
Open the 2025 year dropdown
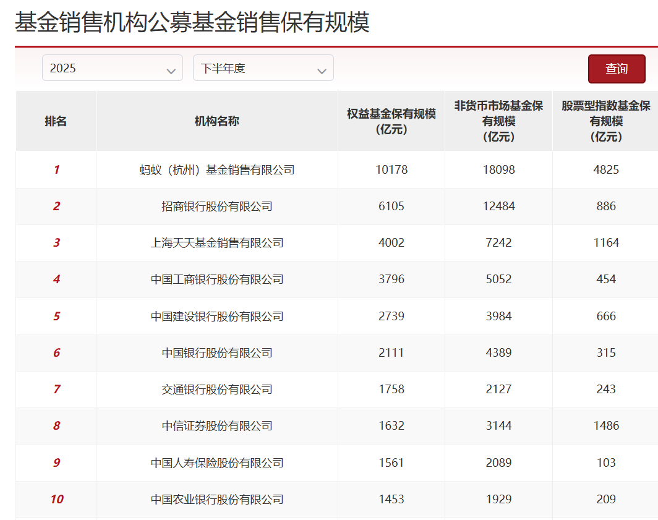pos(112,68)
